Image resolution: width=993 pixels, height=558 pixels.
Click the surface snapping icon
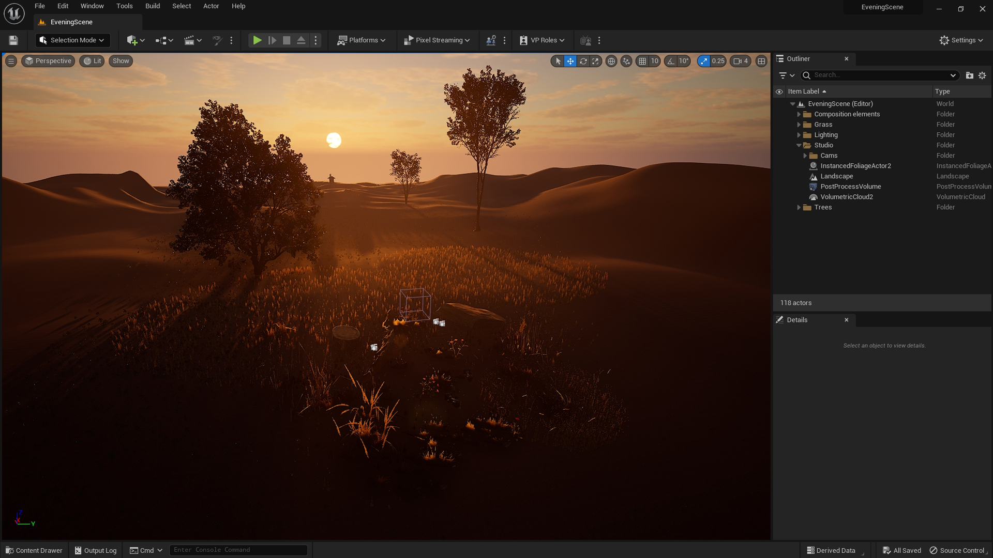point(626,61)
